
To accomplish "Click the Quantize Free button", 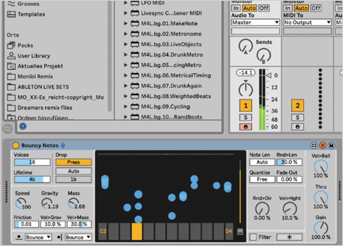I will (262, 179).
